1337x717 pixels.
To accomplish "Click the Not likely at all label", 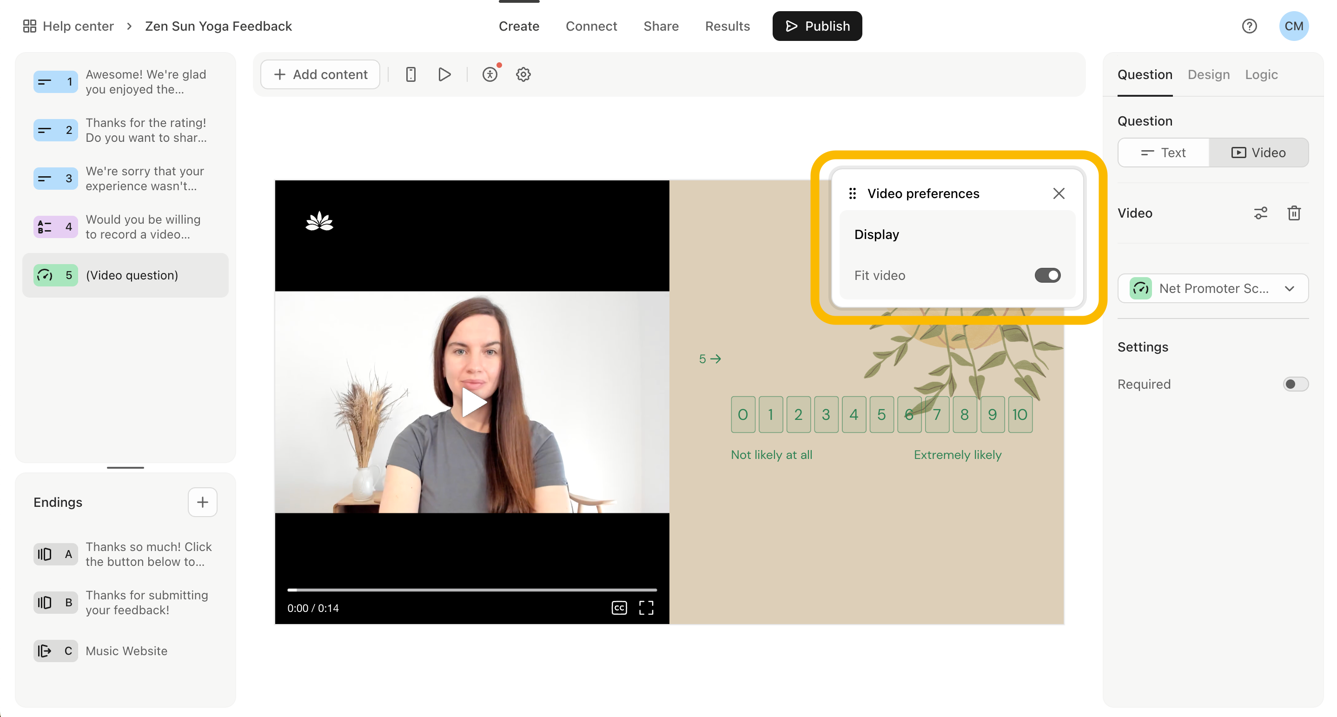I will coord(771,454).
